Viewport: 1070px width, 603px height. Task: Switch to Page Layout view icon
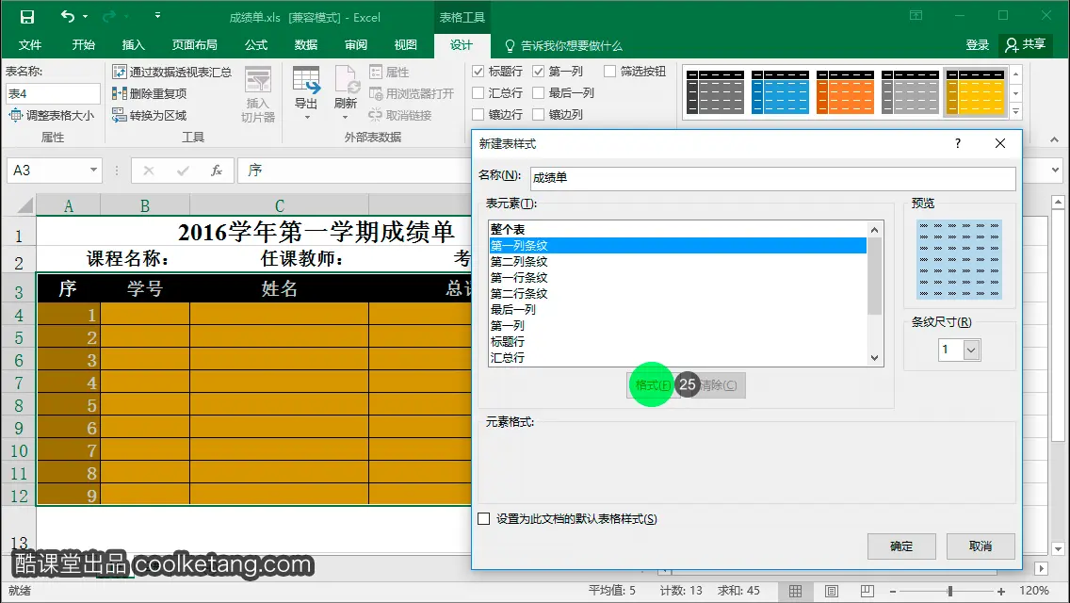[x=831, y=591]
